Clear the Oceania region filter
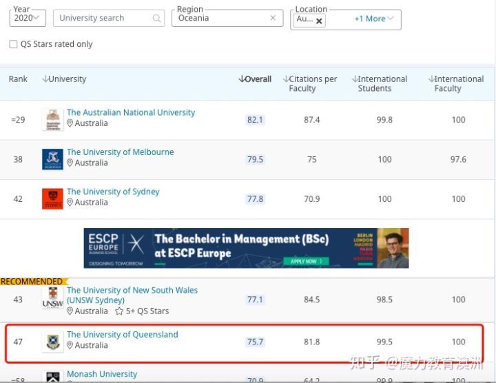 (273, 18)
